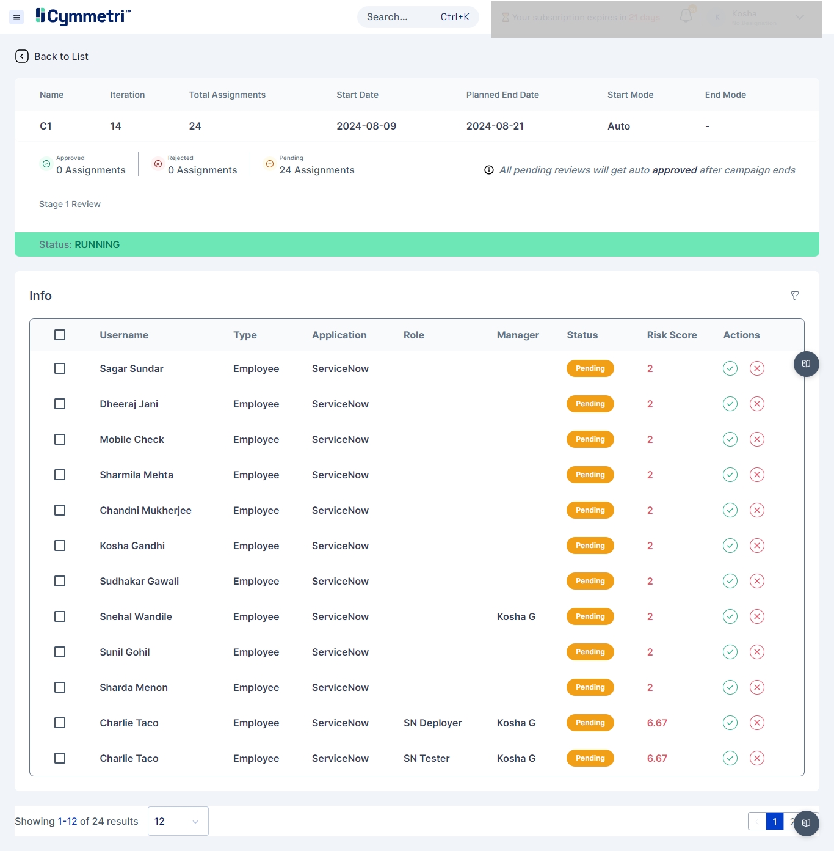834x851 pixels.
Task: Go to previous page using pagination arrow
Action: [x=757, y=822]
